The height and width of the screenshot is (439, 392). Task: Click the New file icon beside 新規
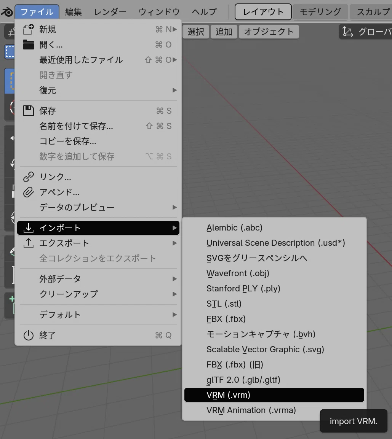(28, 29)
